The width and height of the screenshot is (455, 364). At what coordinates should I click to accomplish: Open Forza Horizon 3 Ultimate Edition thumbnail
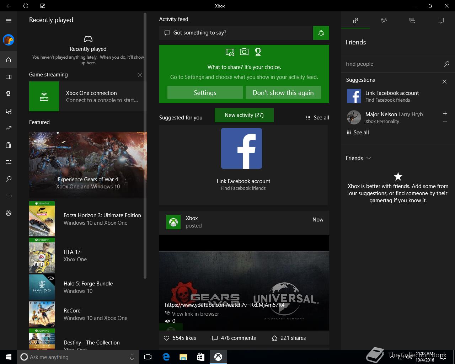click(42, 219)
